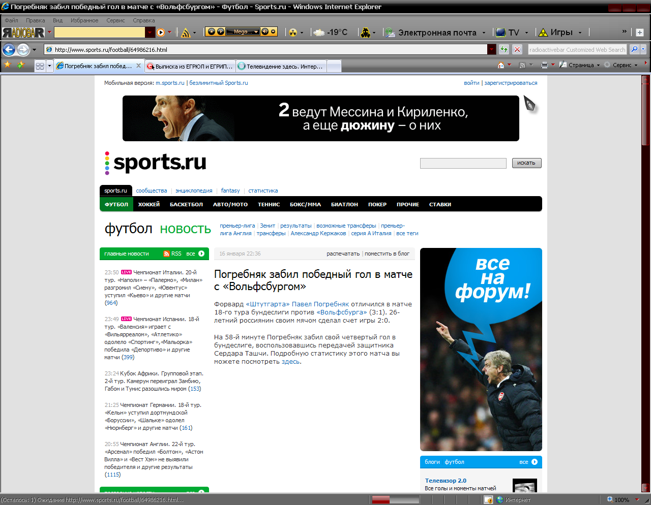Click the войти login link
651x505 pixels.
pyautogui.click(x=471, y=83)
